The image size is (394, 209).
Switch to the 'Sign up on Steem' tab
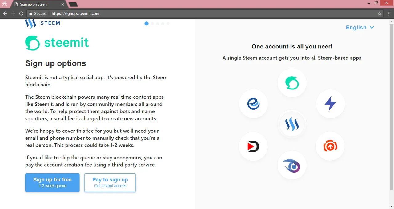(38, 4)
